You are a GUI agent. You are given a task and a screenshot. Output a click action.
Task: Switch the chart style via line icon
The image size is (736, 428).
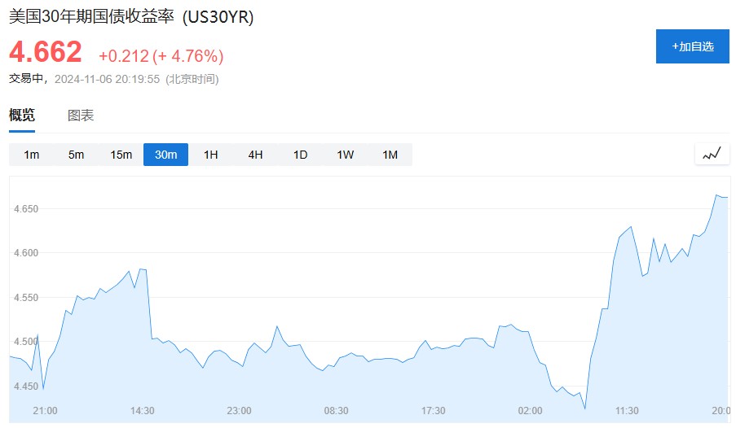(x=712, y=154)
